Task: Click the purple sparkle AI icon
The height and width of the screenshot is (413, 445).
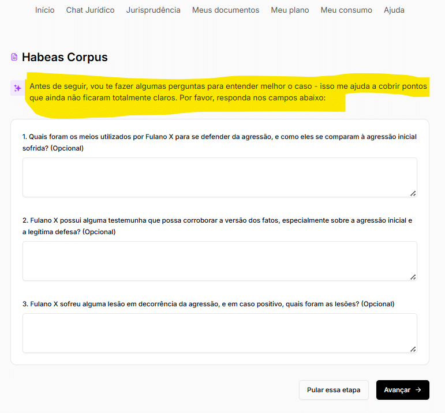Action: (17, 88)
